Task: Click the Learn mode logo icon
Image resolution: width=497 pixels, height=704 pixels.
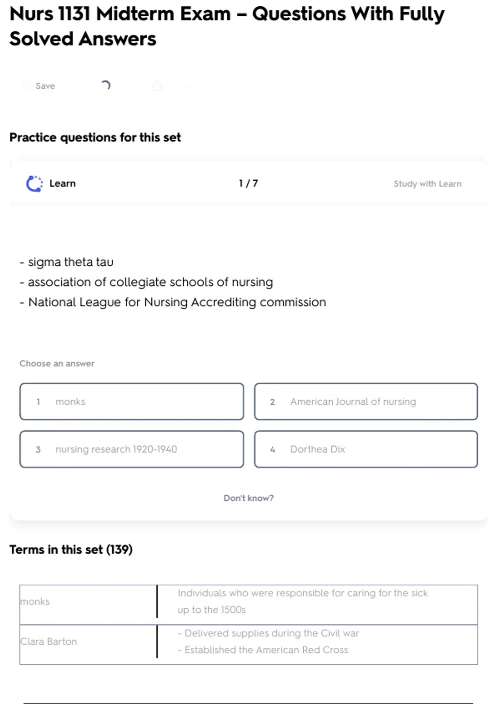Action: click(34, 184)
